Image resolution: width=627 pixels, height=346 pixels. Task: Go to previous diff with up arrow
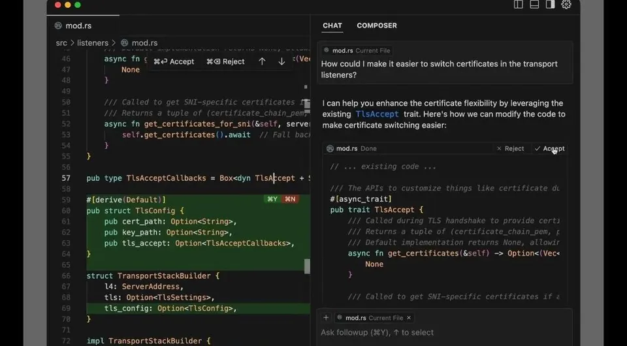262,61
